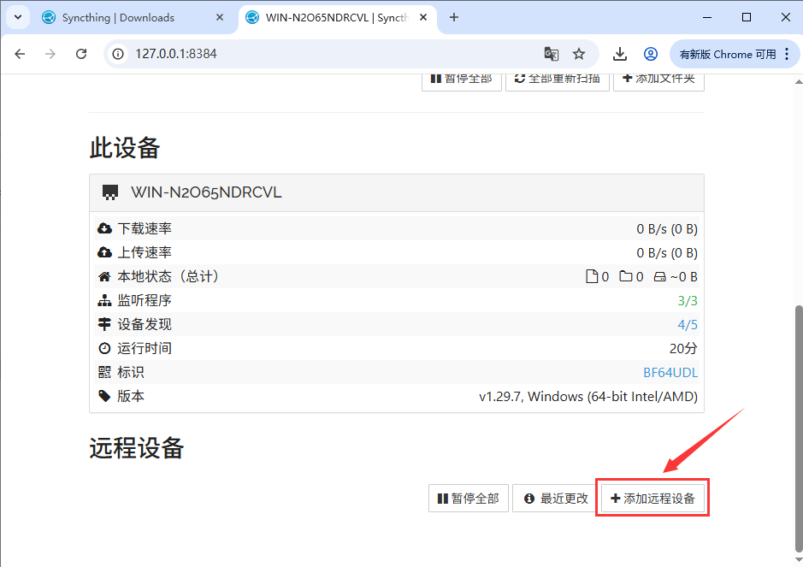
Task: Open the Chrome three-dot menu
Action: pyautogui.click(x=788, y=53)
